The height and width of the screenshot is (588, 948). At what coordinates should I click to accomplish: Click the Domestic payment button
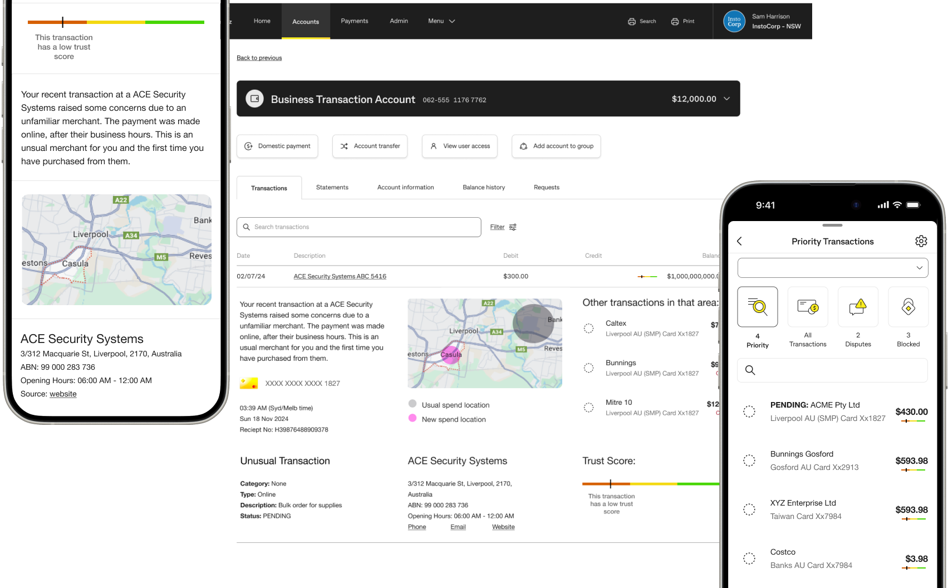pyautogui.click(x=277, y=146)
